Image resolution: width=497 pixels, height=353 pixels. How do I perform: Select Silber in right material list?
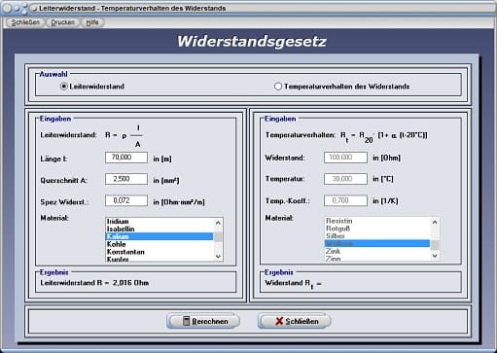(377, 236)
